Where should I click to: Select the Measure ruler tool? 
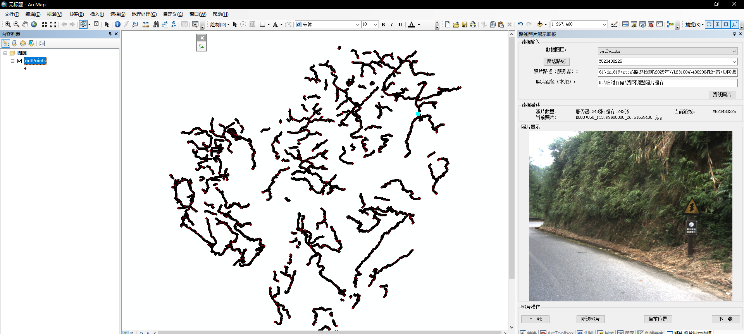point(146,24)
